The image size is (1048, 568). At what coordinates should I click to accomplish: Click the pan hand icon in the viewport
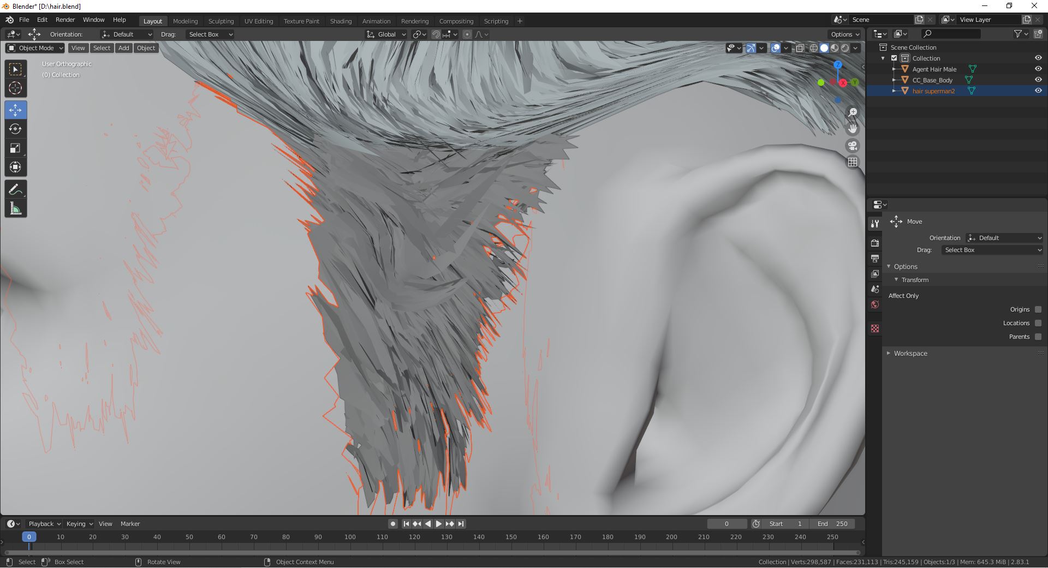pos(853,129)
